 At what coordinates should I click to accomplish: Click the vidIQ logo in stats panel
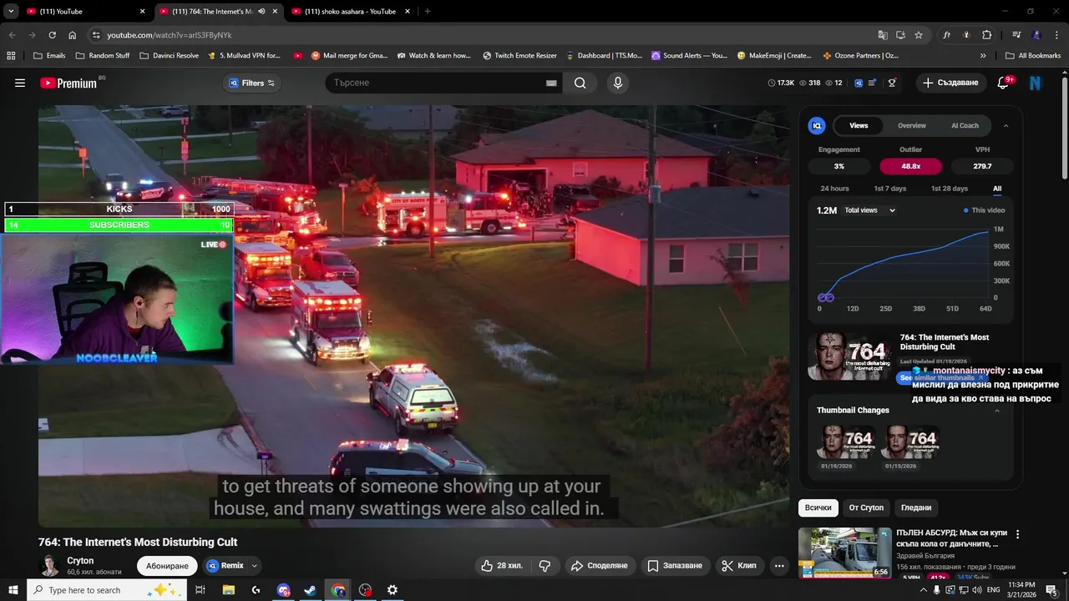tap(817, 125)
